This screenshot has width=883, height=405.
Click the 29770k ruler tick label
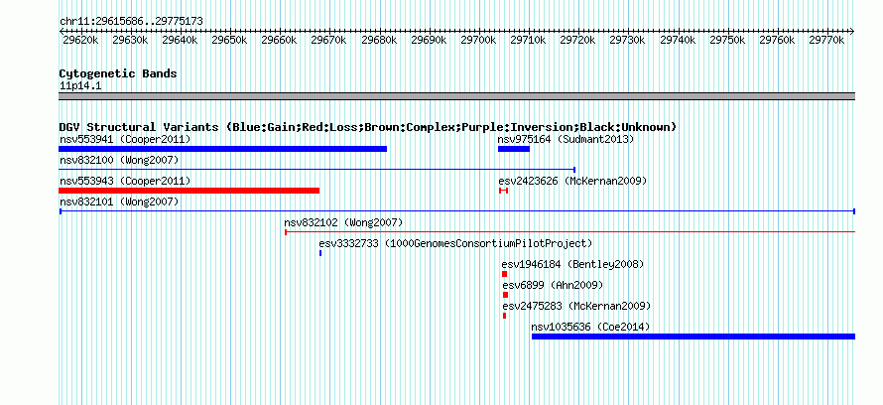click(x=826, y=40)
